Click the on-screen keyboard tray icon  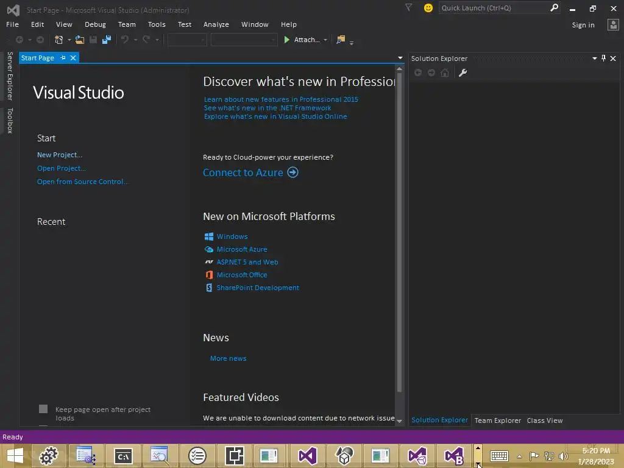499,456
